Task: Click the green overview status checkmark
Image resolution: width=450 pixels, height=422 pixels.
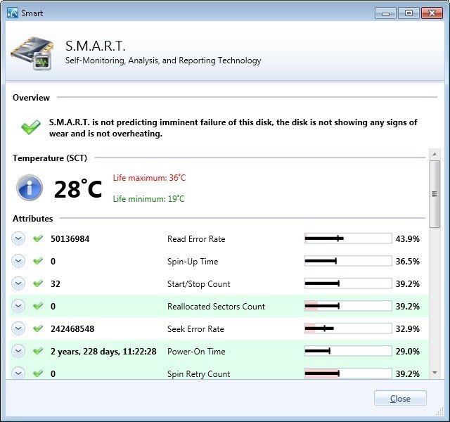Action: click(x=31, y=127)
